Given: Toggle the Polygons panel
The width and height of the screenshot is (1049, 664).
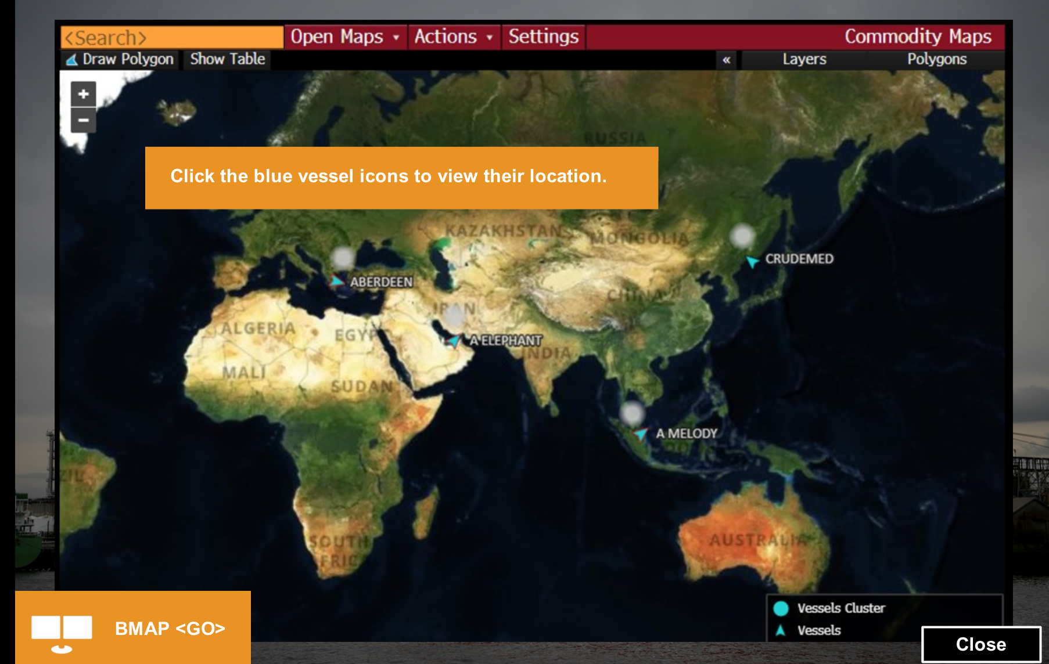Looking at the screenshot, I should pyautogui.click(x=937, y=59).
